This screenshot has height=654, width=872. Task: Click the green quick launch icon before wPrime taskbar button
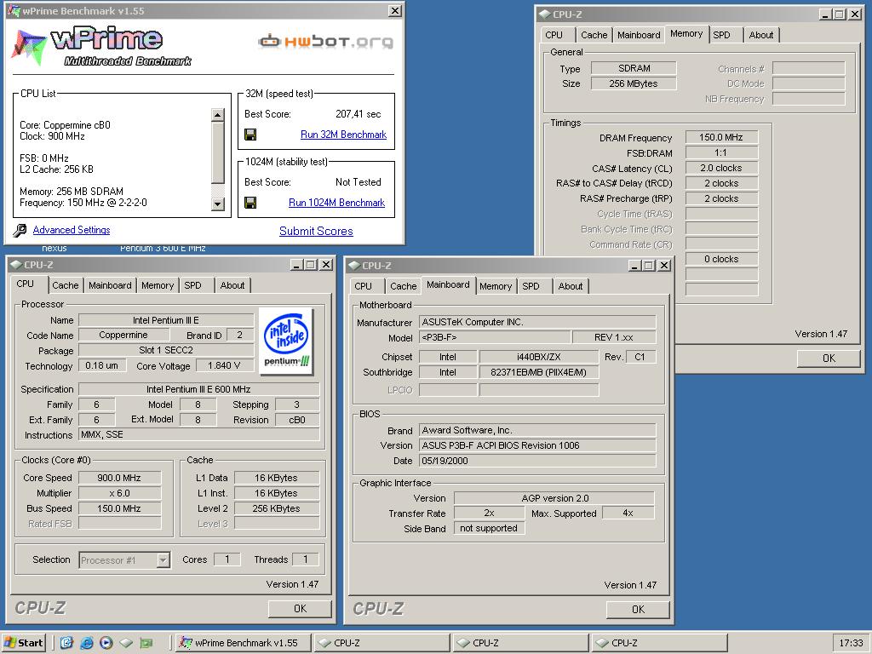coord(146,643)
